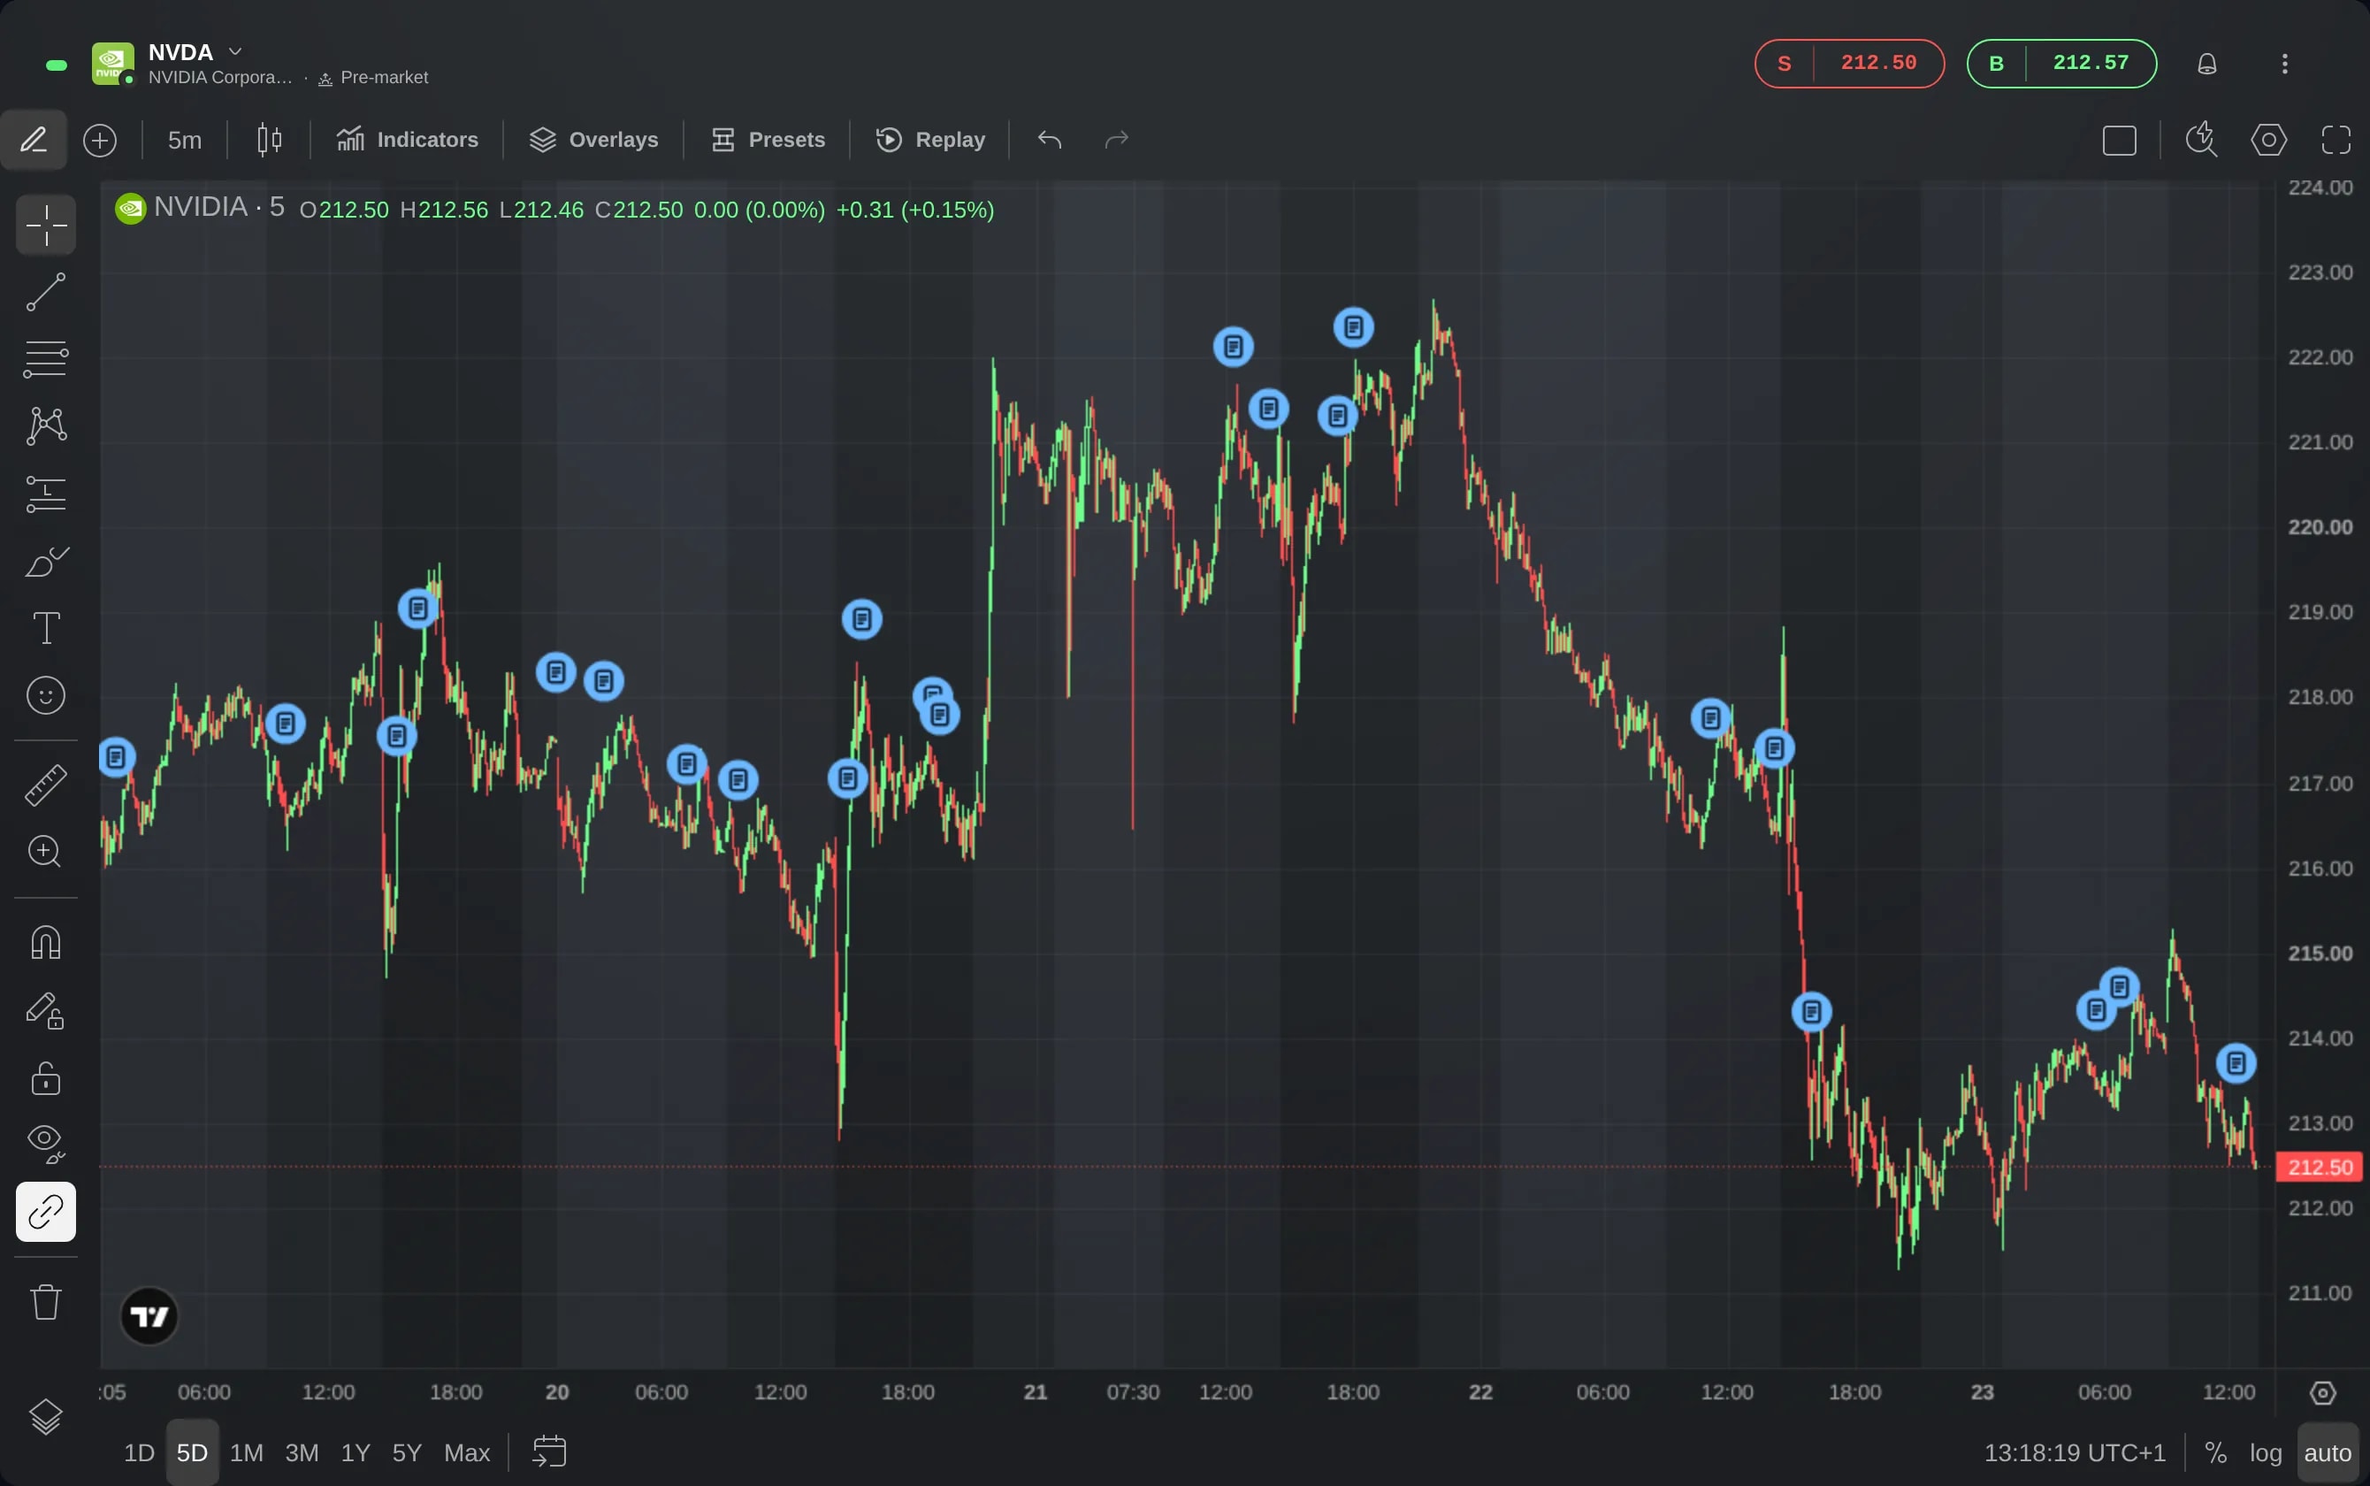
Task: Open the 5m interval dropdown
Action: (x=185, y=140)
